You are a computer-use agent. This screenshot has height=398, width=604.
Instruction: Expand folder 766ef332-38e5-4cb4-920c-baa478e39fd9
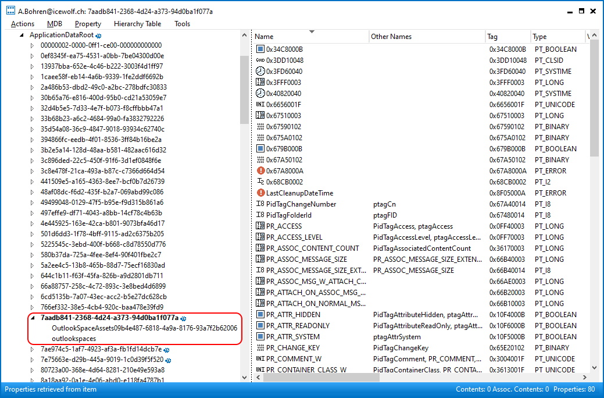point(33,307)
